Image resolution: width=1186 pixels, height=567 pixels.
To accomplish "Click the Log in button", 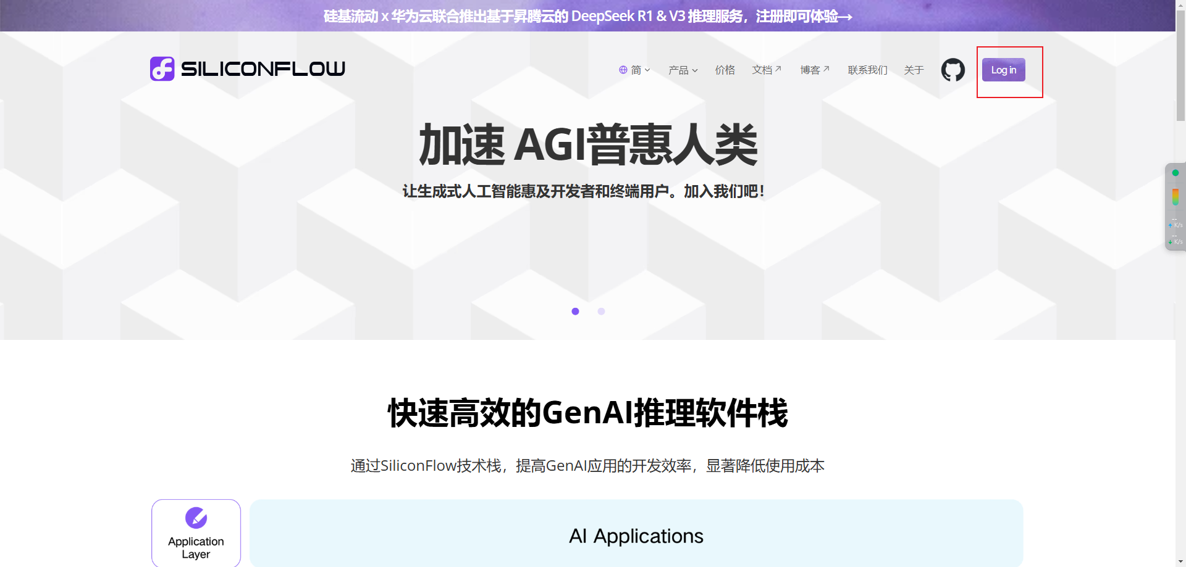I will pos(1003,70).
